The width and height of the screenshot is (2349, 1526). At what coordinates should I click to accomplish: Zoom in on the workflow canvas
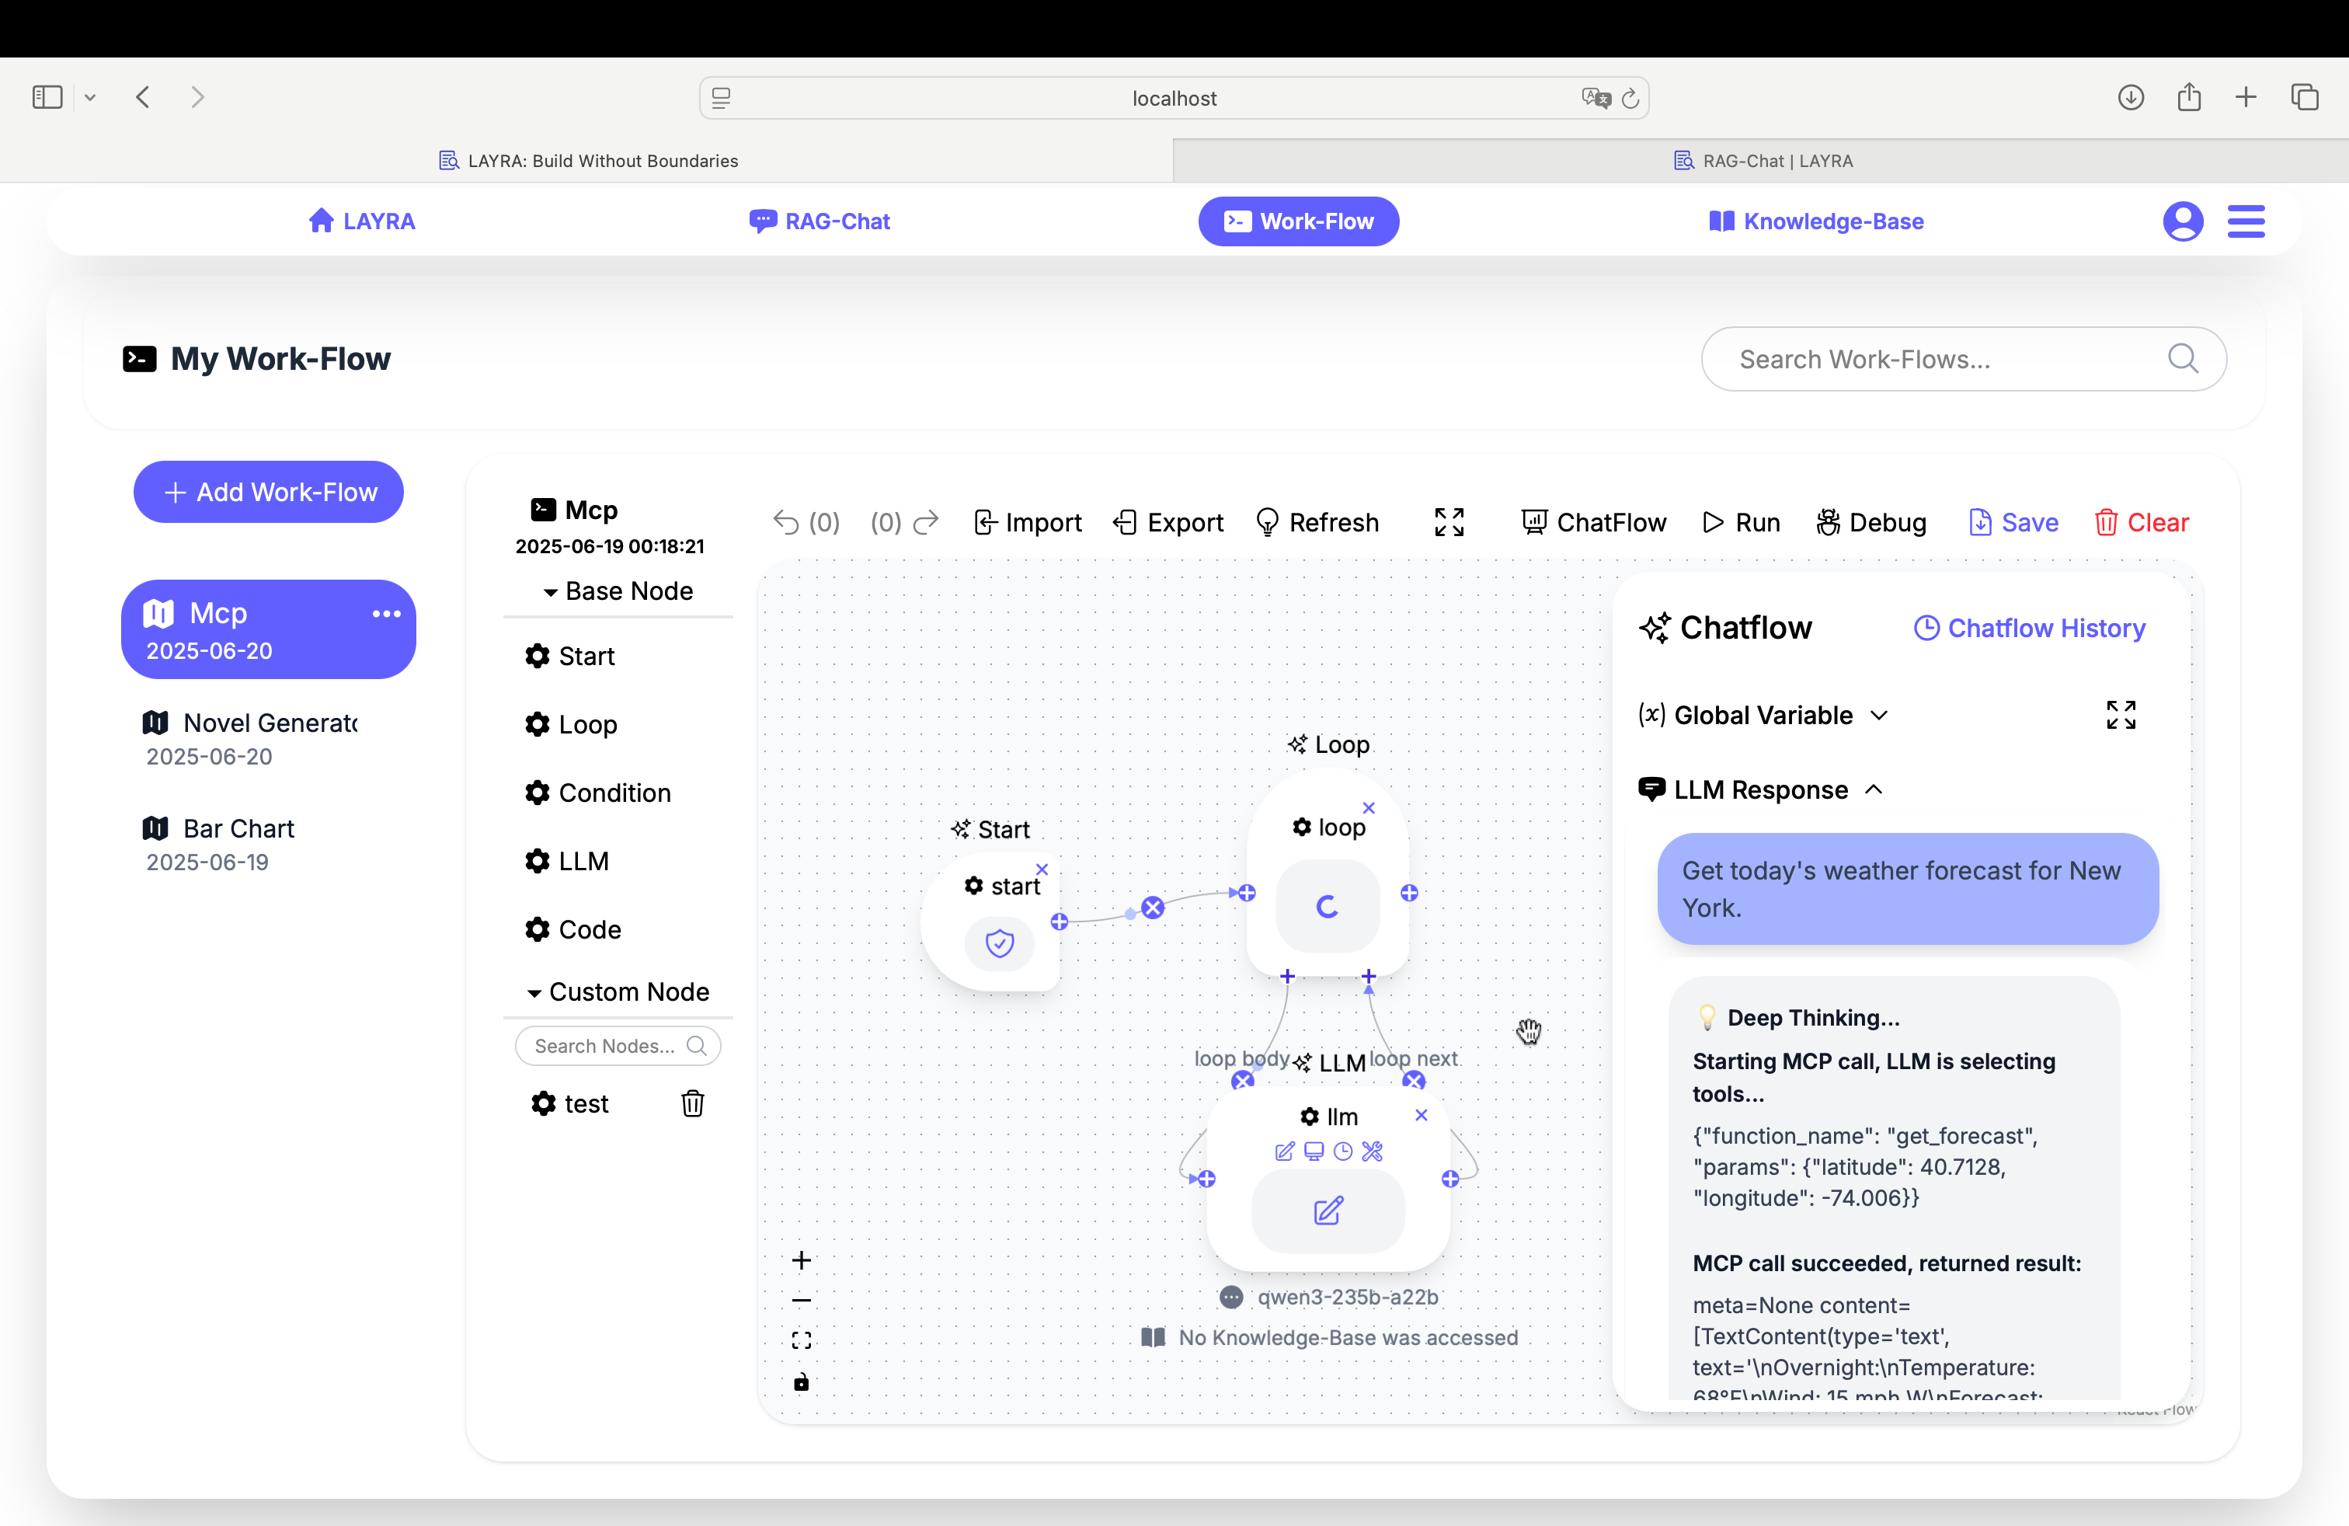802,1260
